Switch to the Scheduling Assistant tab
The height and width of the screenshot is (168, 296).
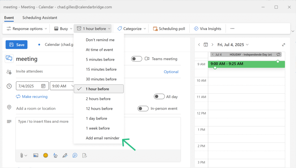(40, 18)
